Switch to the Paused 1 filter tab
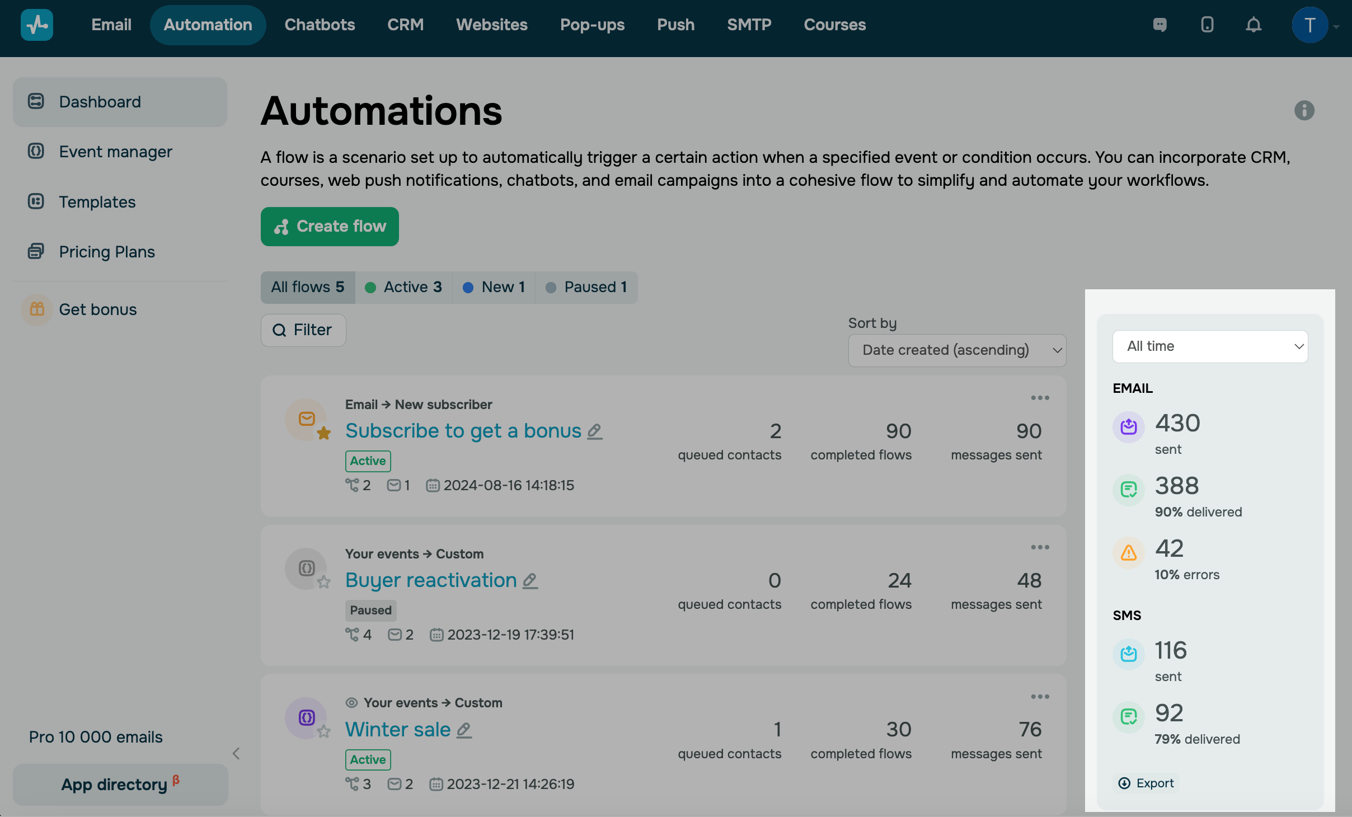 586,287
